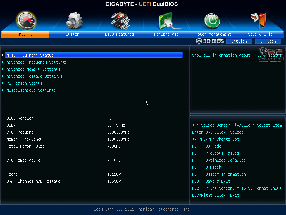Click Memory Frequency value 1330.58MHz

pyautogui.click(x=118, y=139)
